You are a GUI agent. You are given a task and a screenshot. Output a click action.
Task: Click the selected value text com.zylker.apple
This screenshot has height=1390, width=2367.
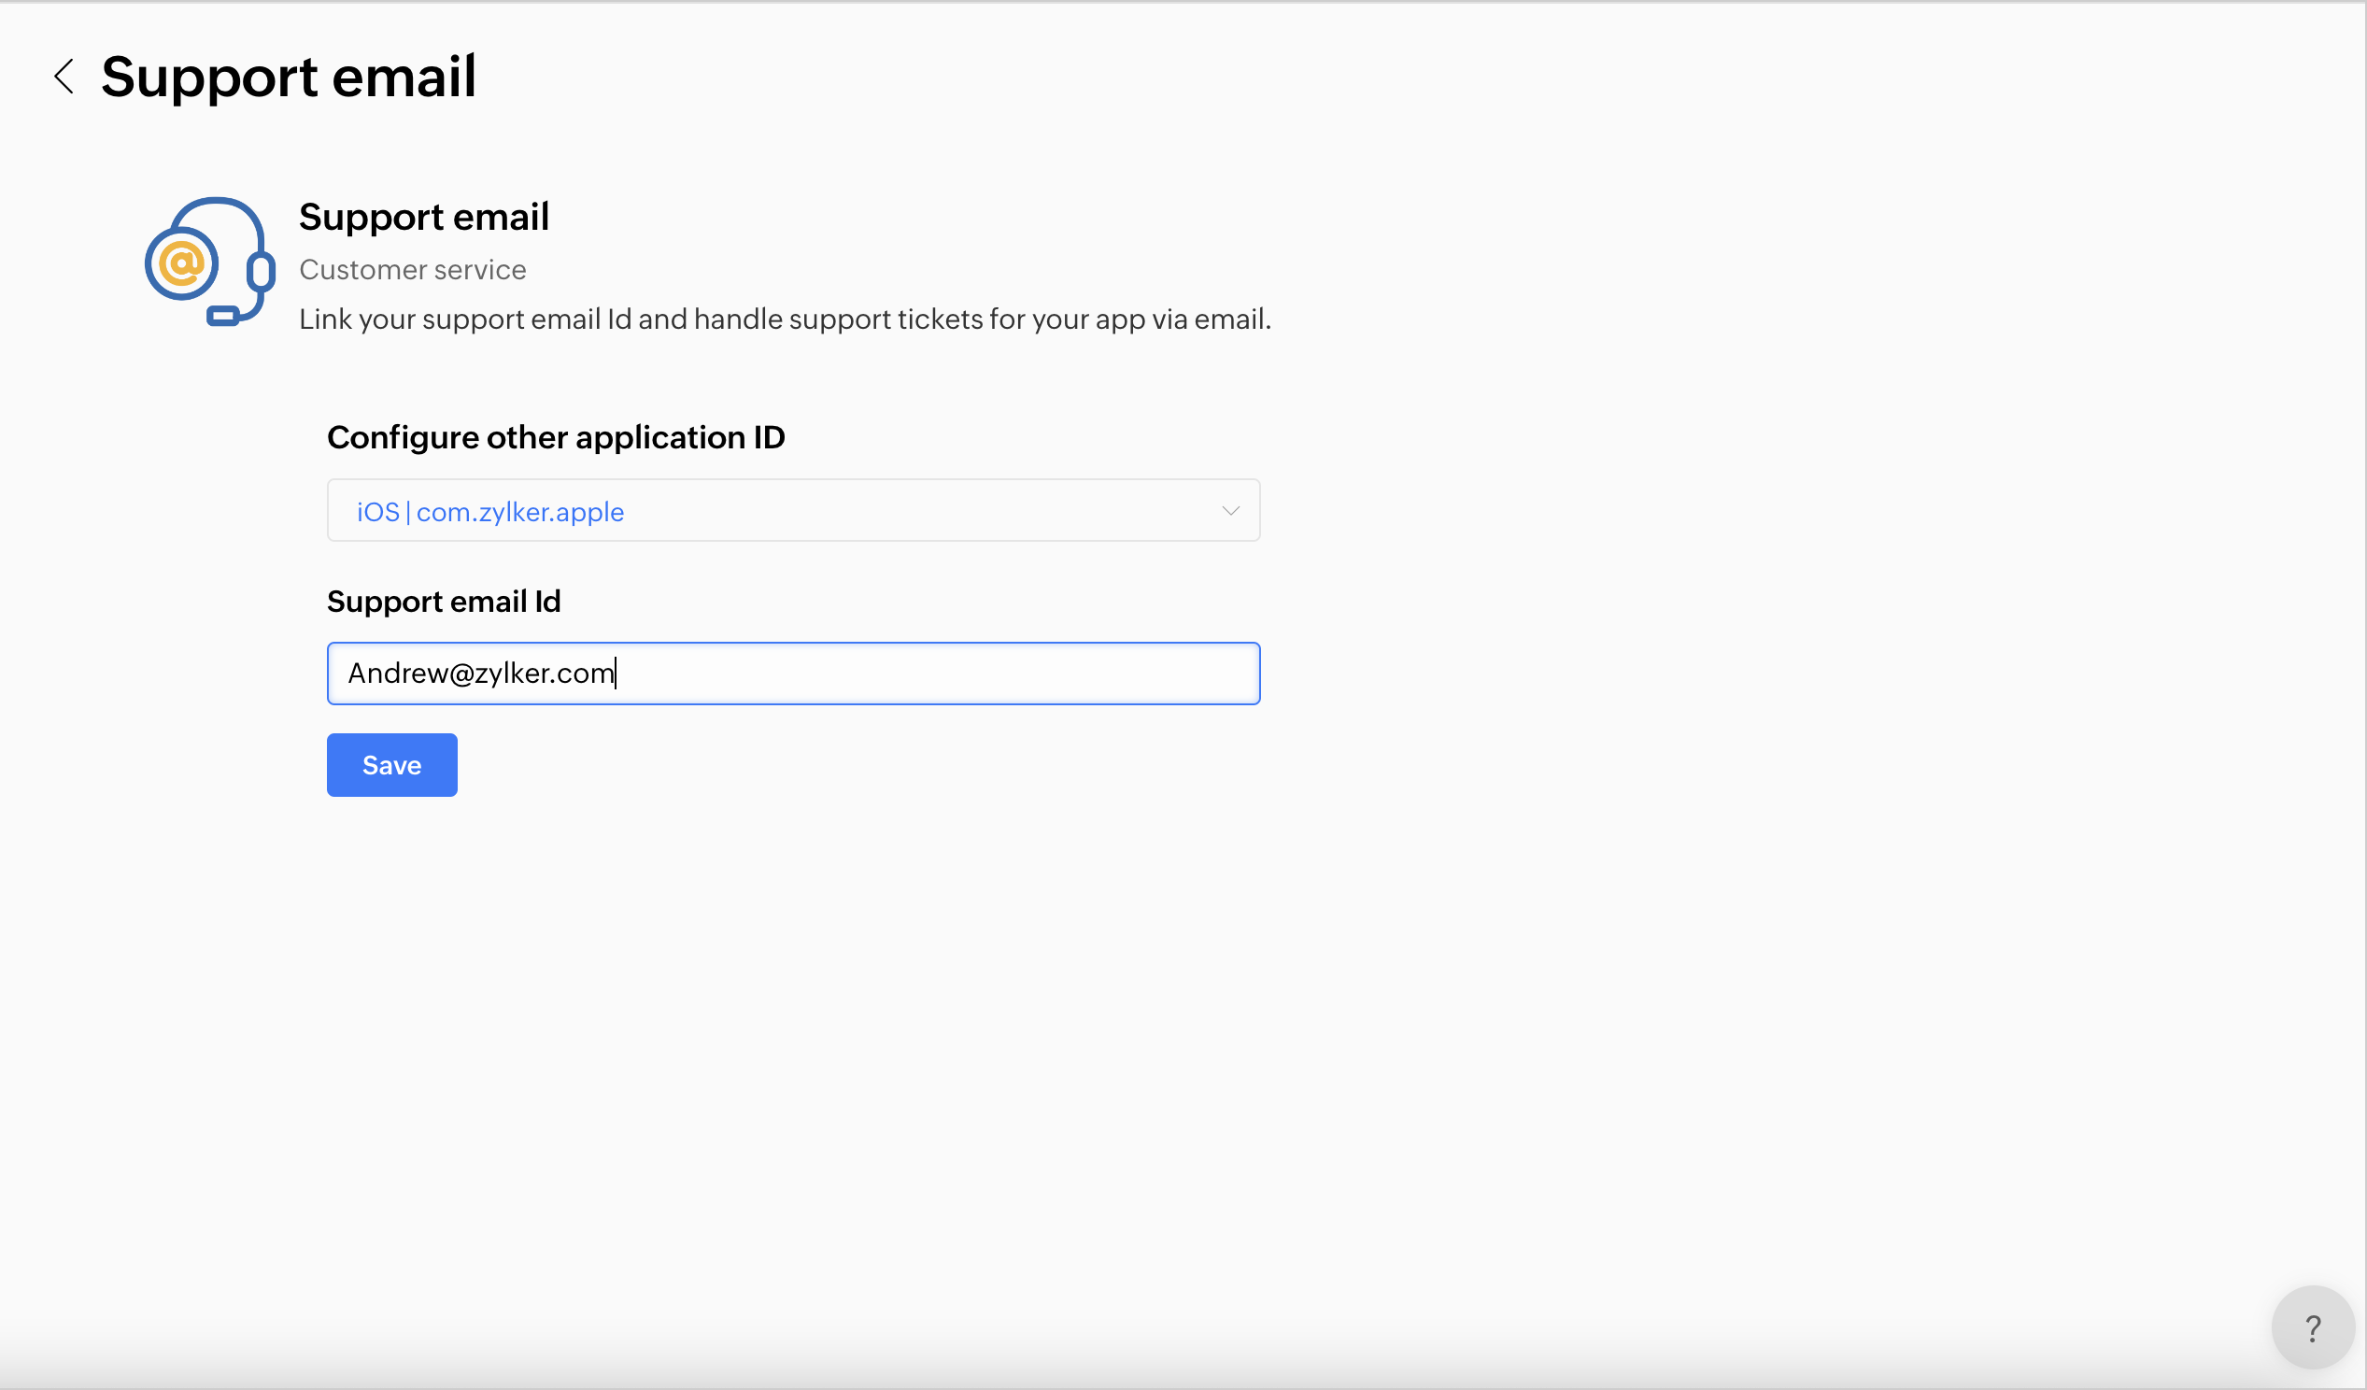point(519,512)
